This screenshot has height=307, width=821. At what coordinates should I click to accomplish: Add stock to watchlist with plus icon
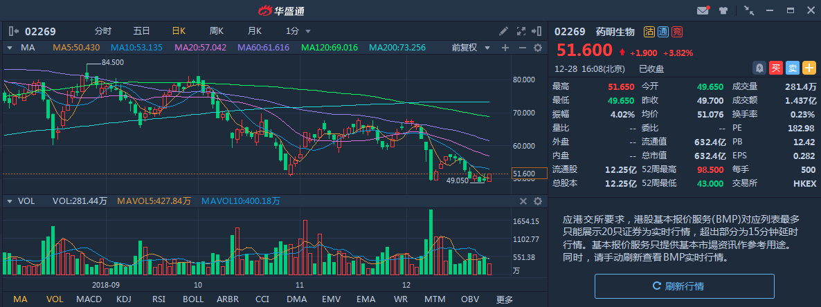pos(809,68)
